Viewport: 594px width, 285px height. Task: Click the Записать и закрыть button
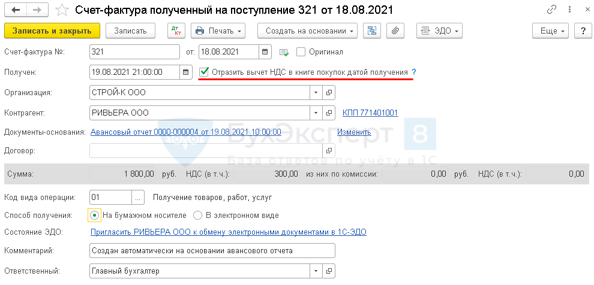[x=52, y=31]
